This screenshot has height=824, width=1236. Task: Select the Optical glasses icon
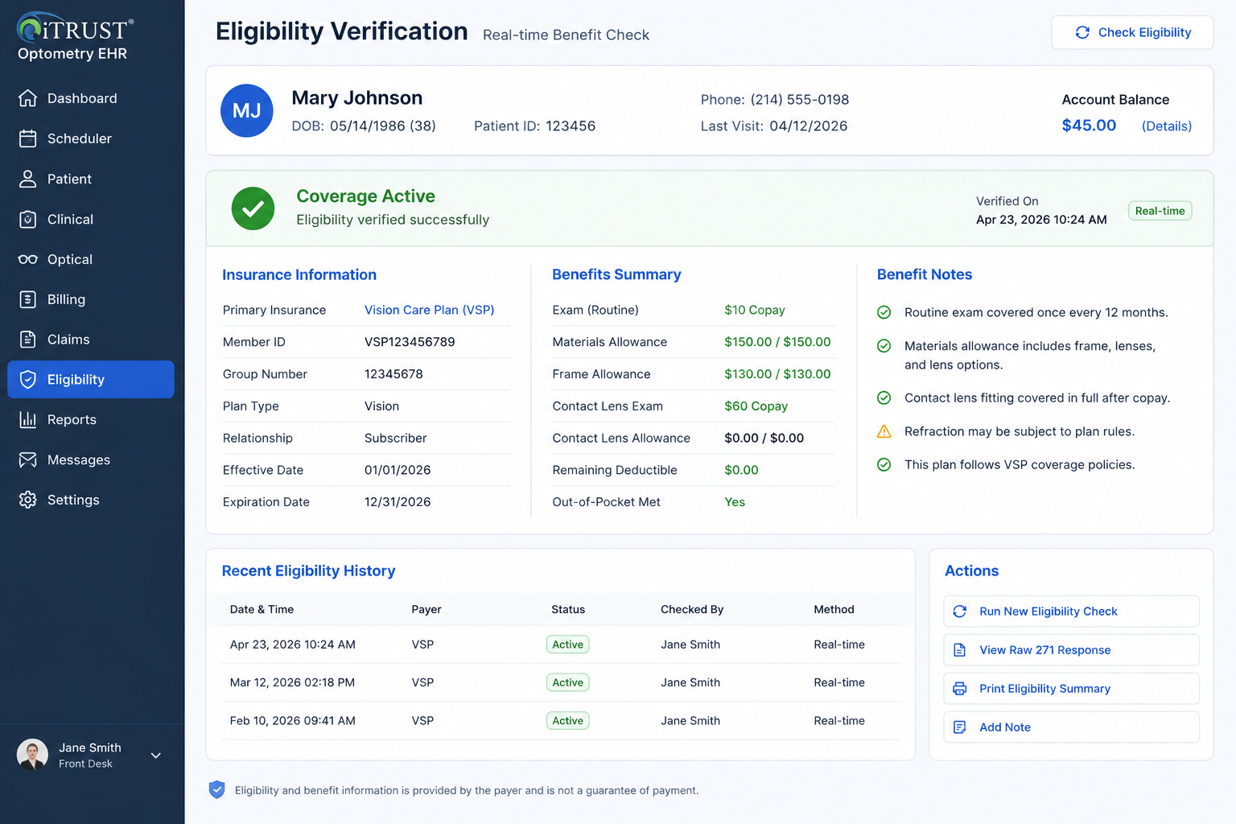pos(27,259)
